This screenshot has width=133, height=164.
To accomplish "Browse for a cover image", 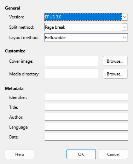I will point(115,61).
